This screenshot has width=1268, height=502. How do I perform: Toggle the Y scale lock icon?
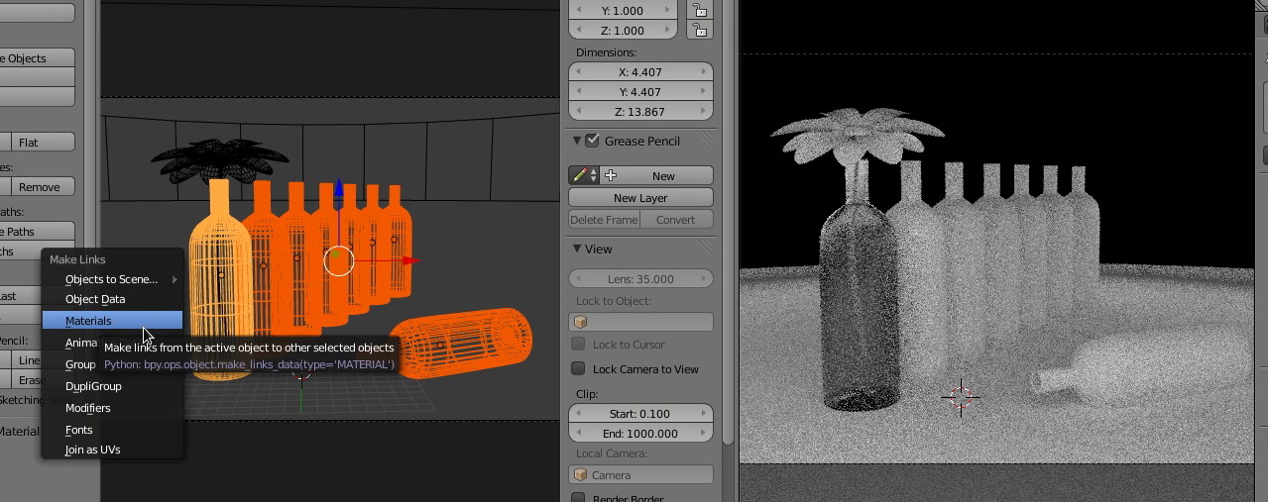[700, 11]
